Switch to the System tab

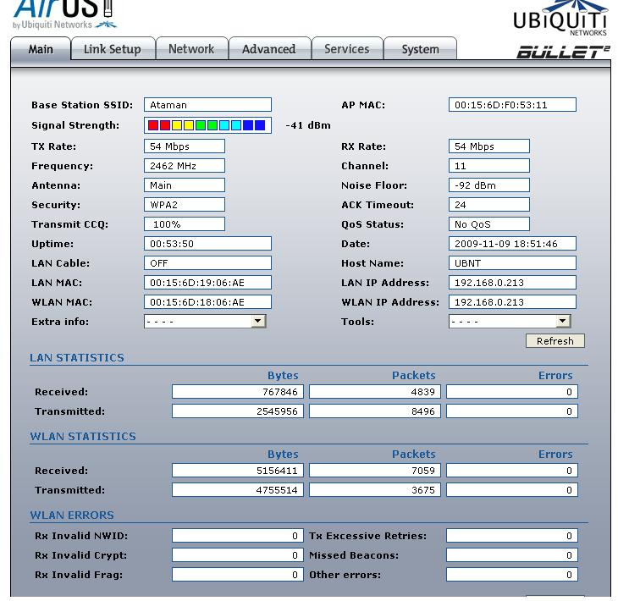tap(420, 49)
